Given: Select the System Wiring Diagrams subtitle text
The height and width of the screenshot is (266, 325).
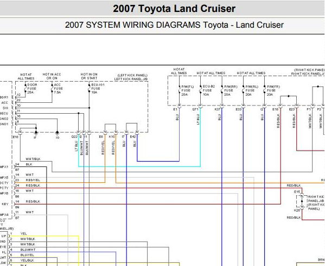Looking at the screenshot, I should pyautogui.click(x=174, y=25).
